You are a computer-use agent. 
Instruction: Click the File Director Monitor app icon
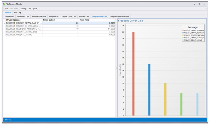point(4,4)
